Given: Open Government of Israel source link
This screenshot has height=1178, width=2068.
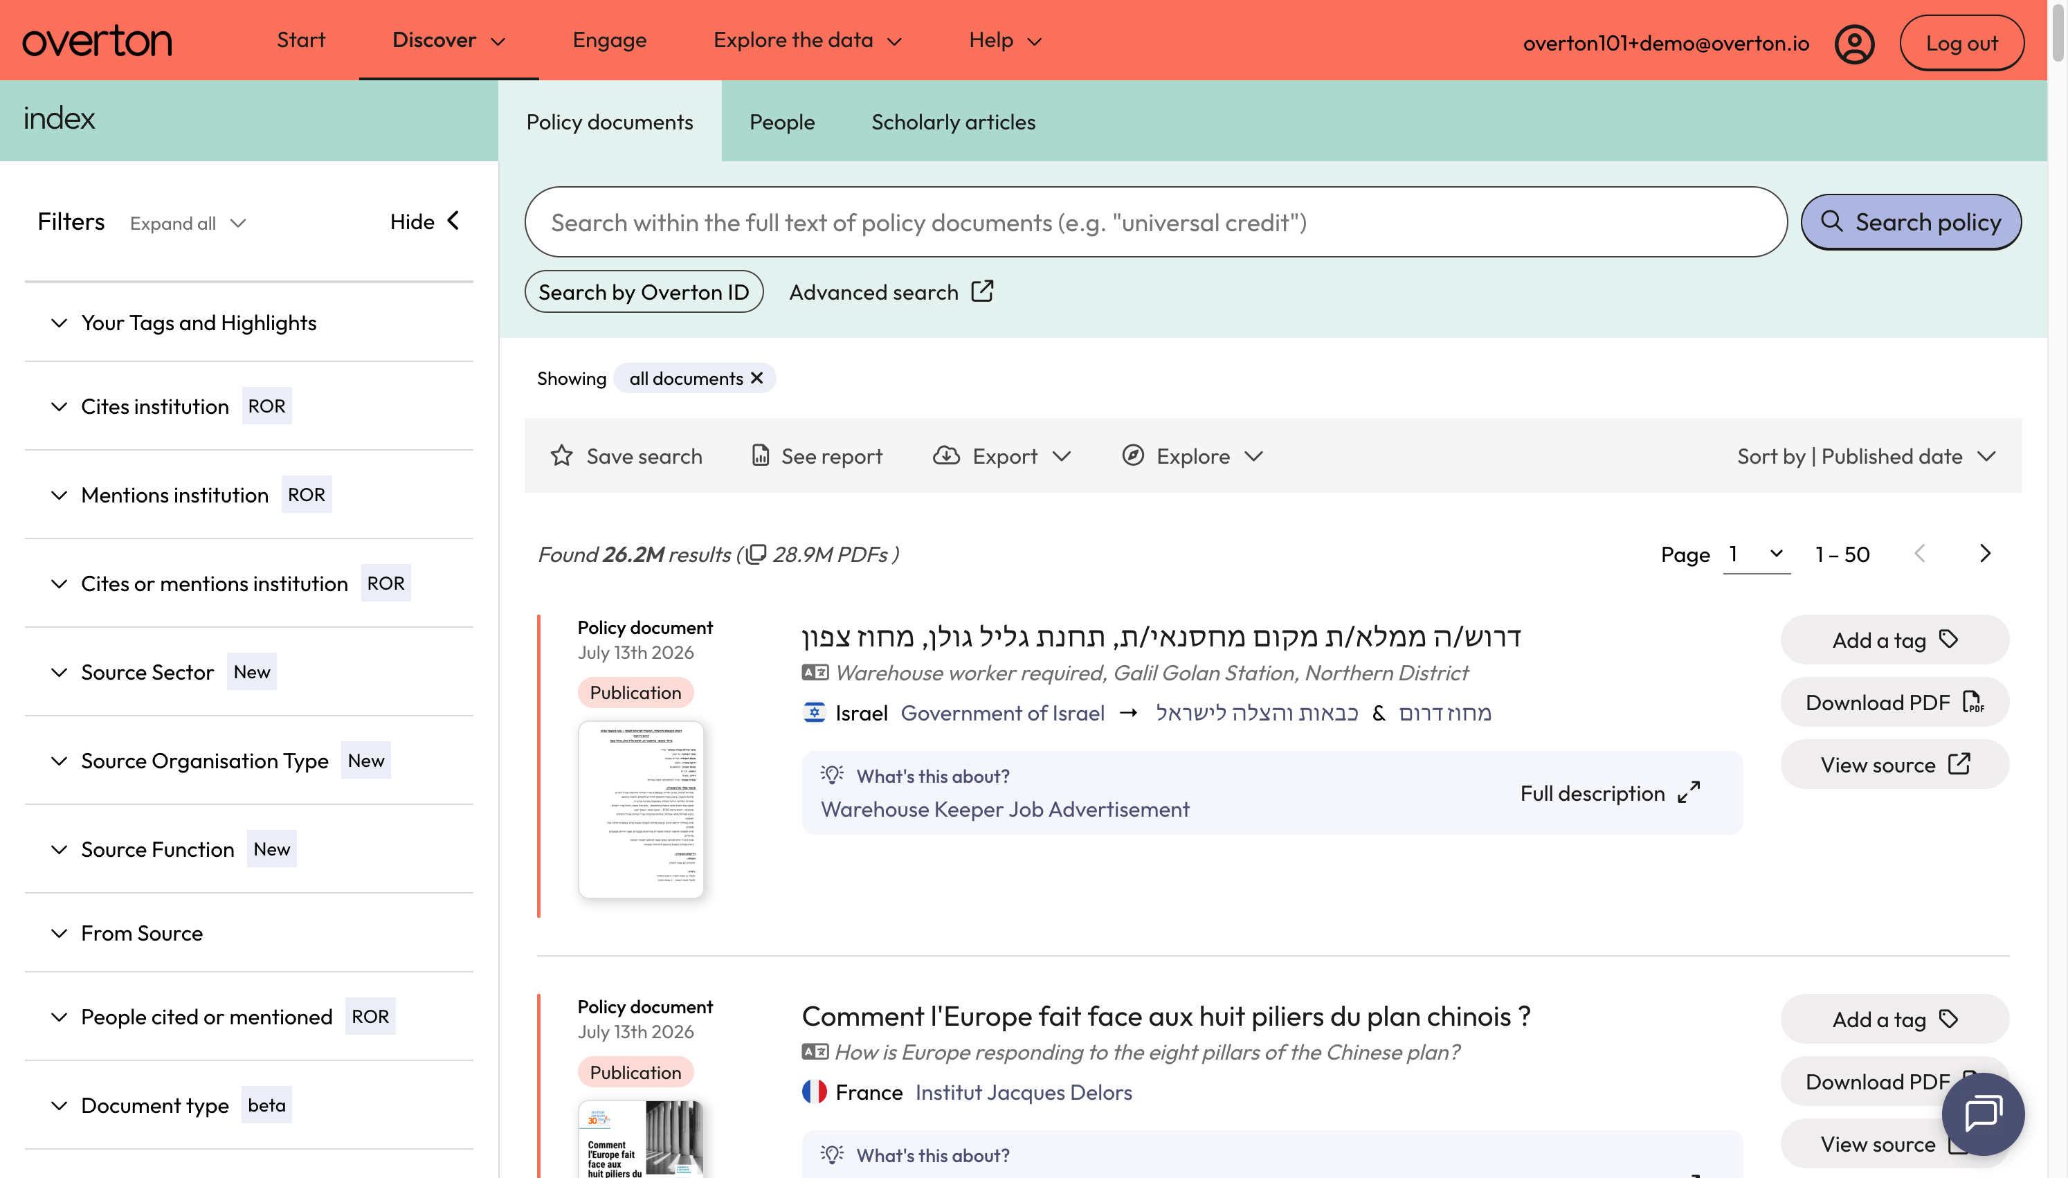Looking at the screenshot, I should 1002,712.
